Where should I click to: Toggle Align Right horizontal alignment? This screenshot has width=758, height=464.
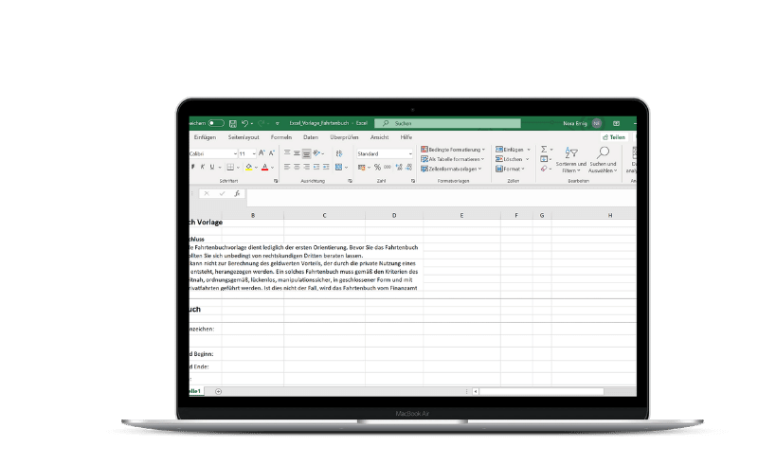pos(306,167)
